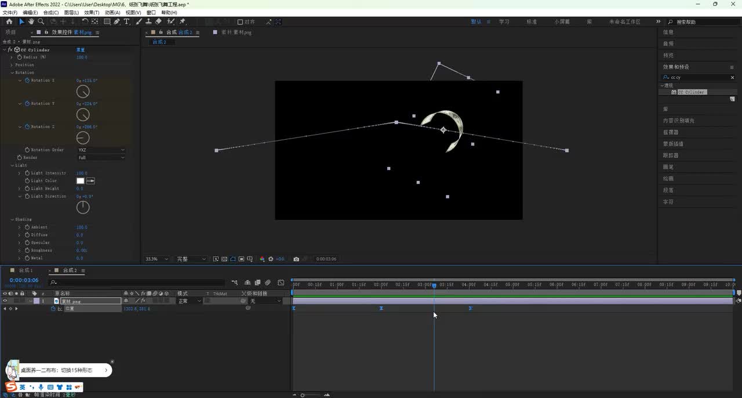Select the 默认 workspace
Image resolution: width=742 pixels, height=398 pixels.
point(476,21)
